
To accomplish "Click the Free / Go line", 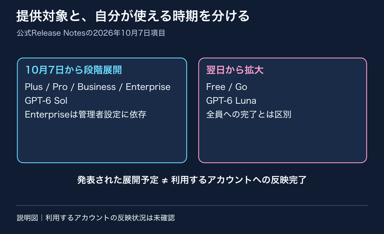I will pos(227,87).
